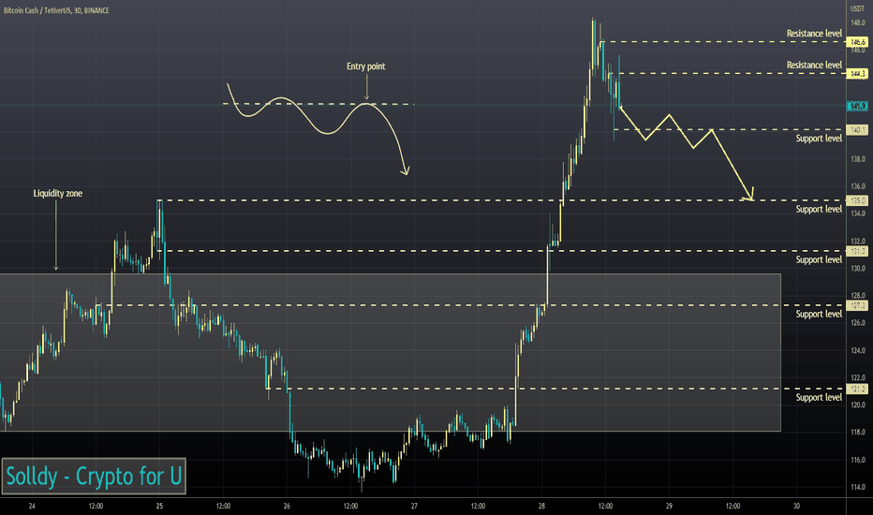Click the 138.0 value on the price scale
The width and height of the screenshot is (873, 515).
pos(858,159)
